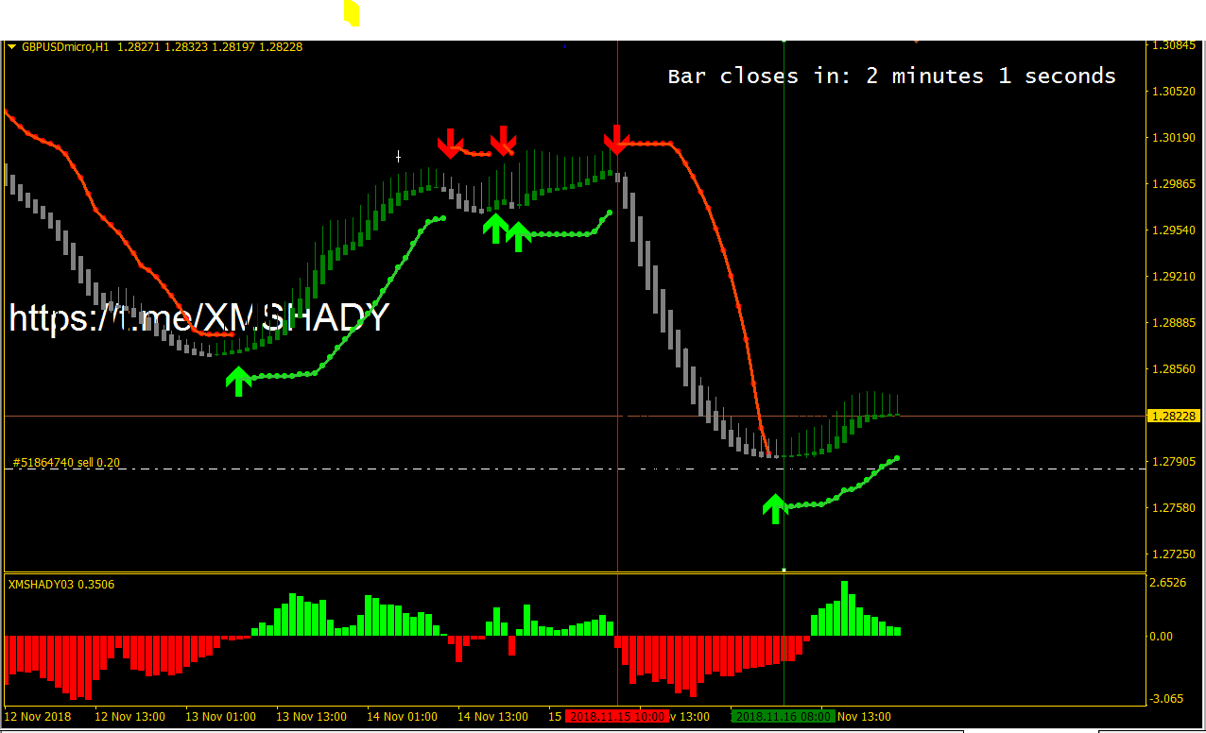1206x733 pixels.
Task: Click the leftmost red down arrow signal
Action: click(x=450, y=144)
